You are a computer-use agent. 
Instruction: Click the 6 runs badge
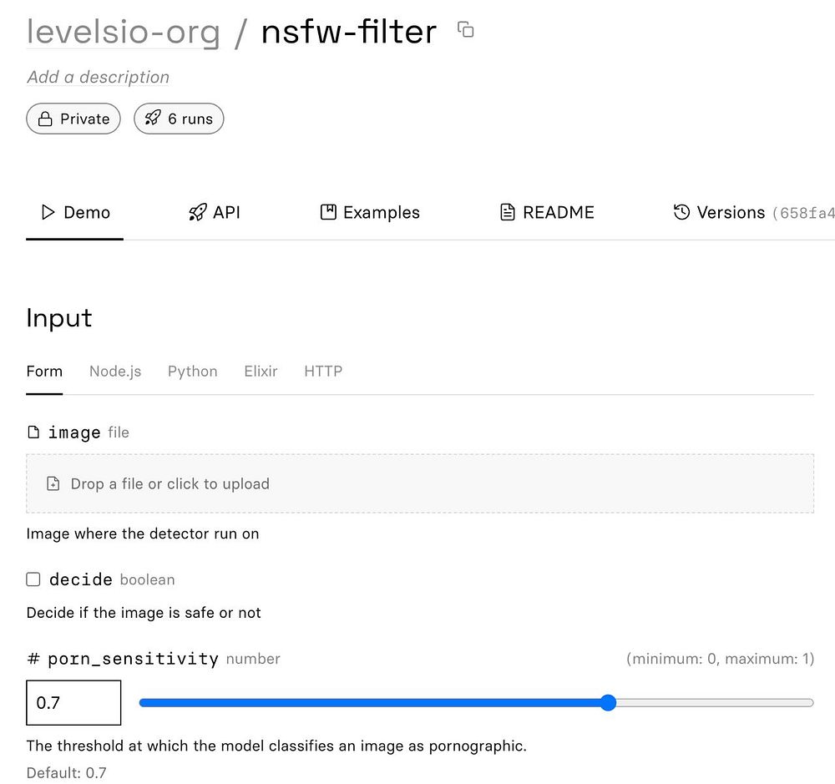click(x=179, y=119)
